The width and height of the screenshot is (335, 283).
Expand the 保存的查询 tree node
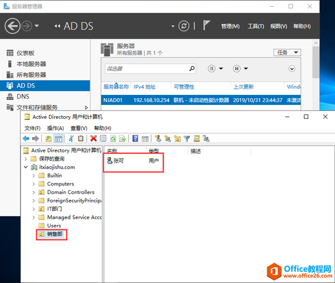pyautogui.click(x=26, y=159)
